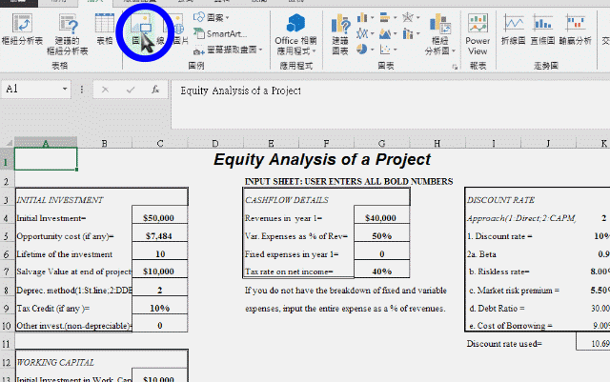
Task: Click the 'INITIAL INVESTMENT' heading cell
Action: coord(60,200)
